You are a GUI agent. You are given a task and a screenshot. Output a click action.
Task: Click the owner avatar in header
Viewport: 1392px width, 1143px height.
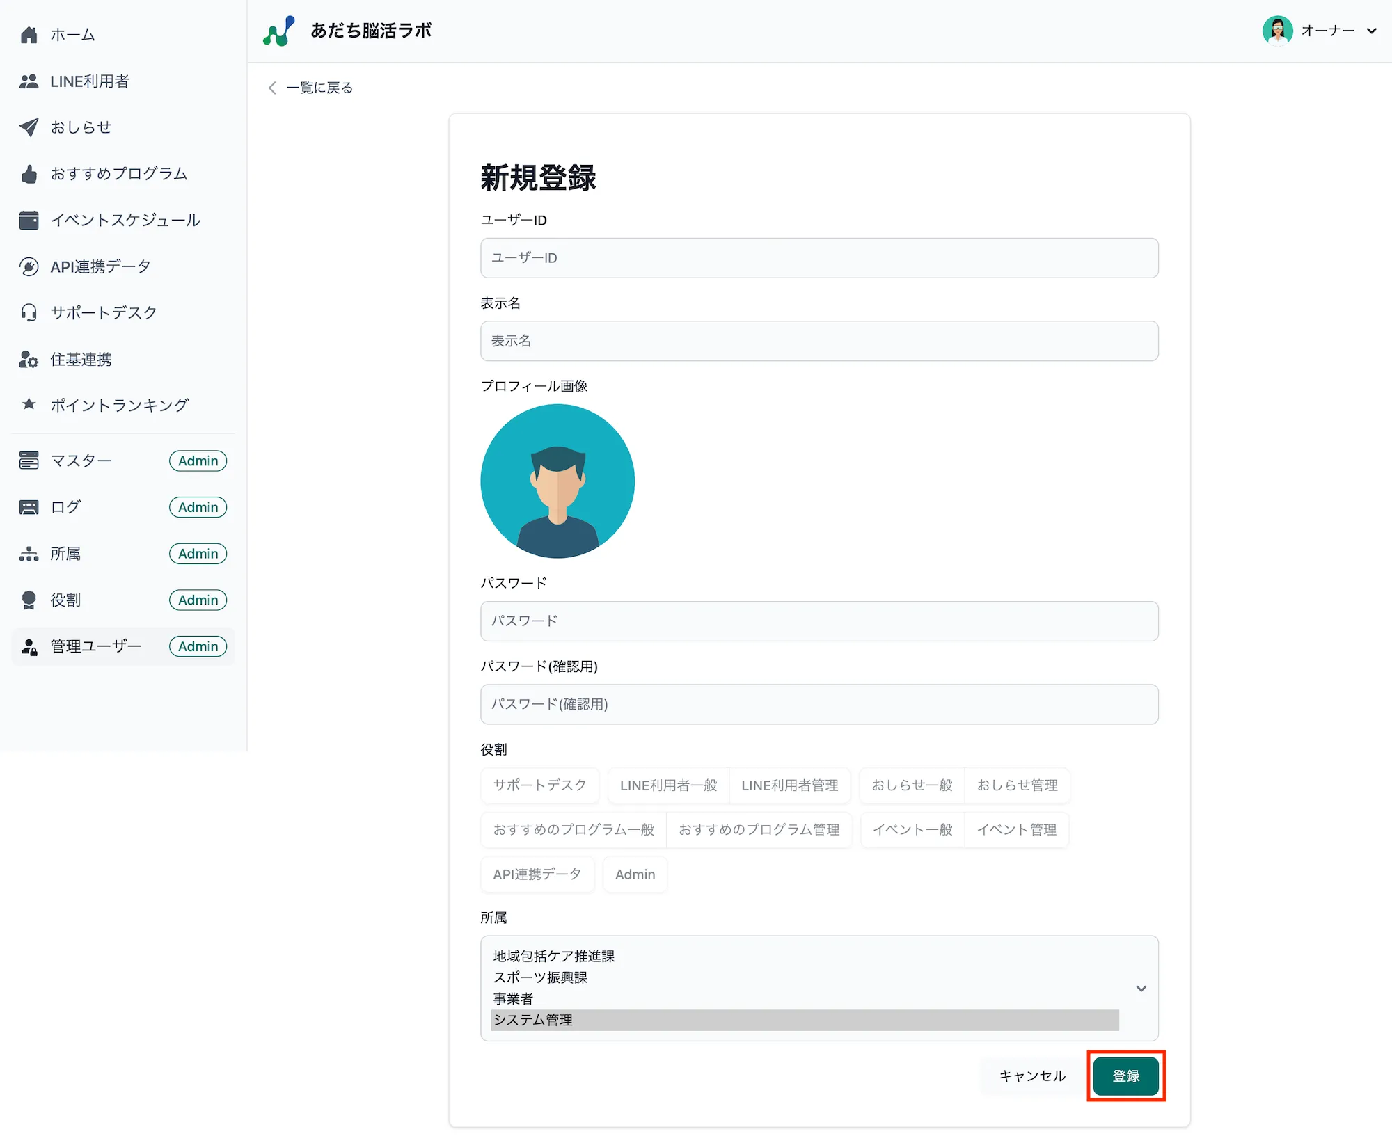tap(1277, 31)
